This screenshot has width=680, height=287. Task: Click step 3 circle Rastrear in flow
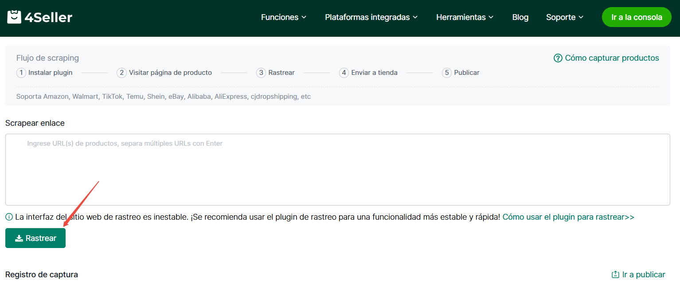click(x=261, y=73)
